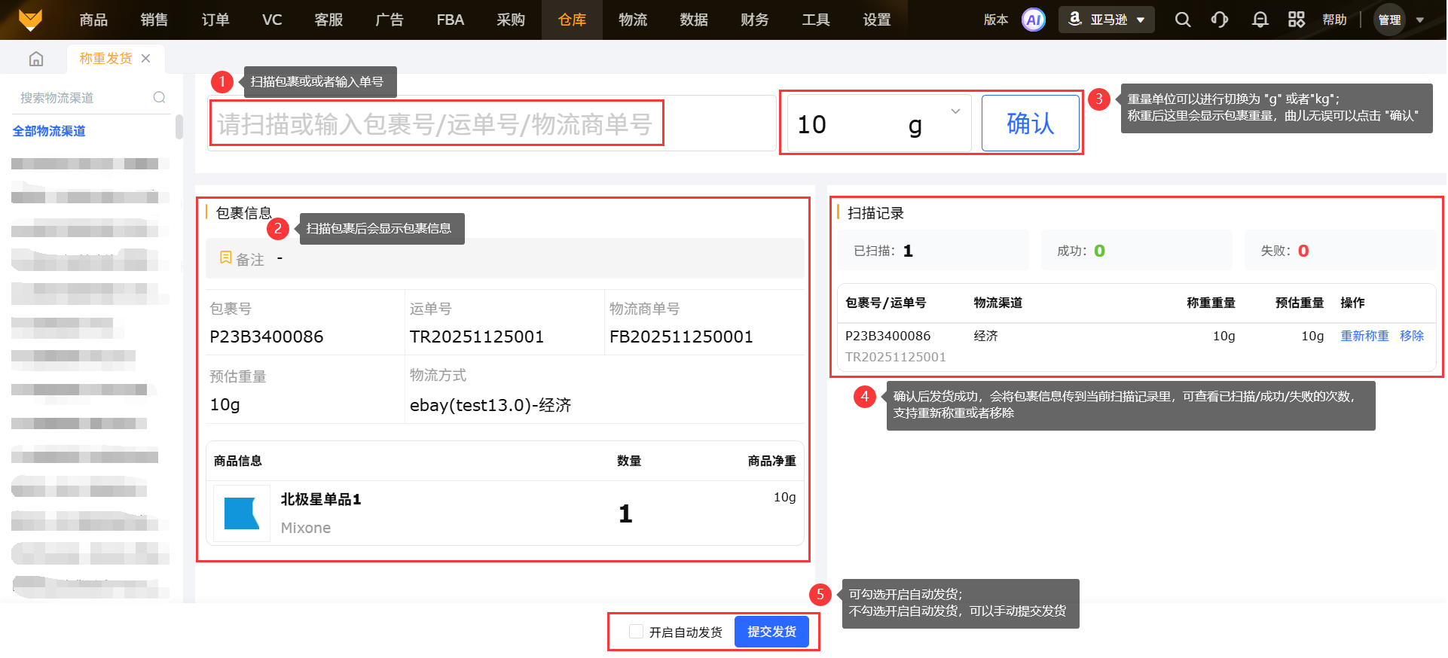
Task: Go to the home tab icon
Action: coord(36,59)
